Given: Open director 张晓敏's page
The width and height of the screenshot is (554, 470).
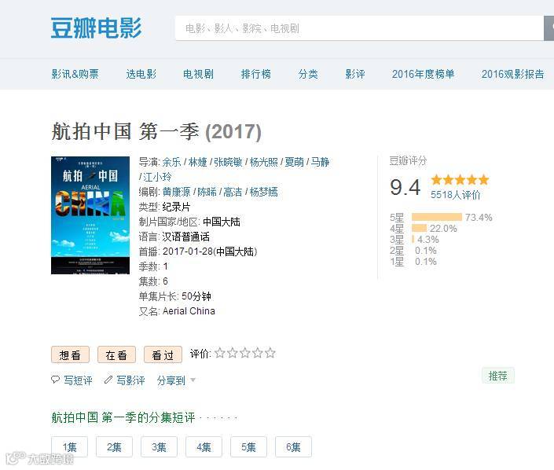Looking at the screenshot, I should click(x=228, y=162).
